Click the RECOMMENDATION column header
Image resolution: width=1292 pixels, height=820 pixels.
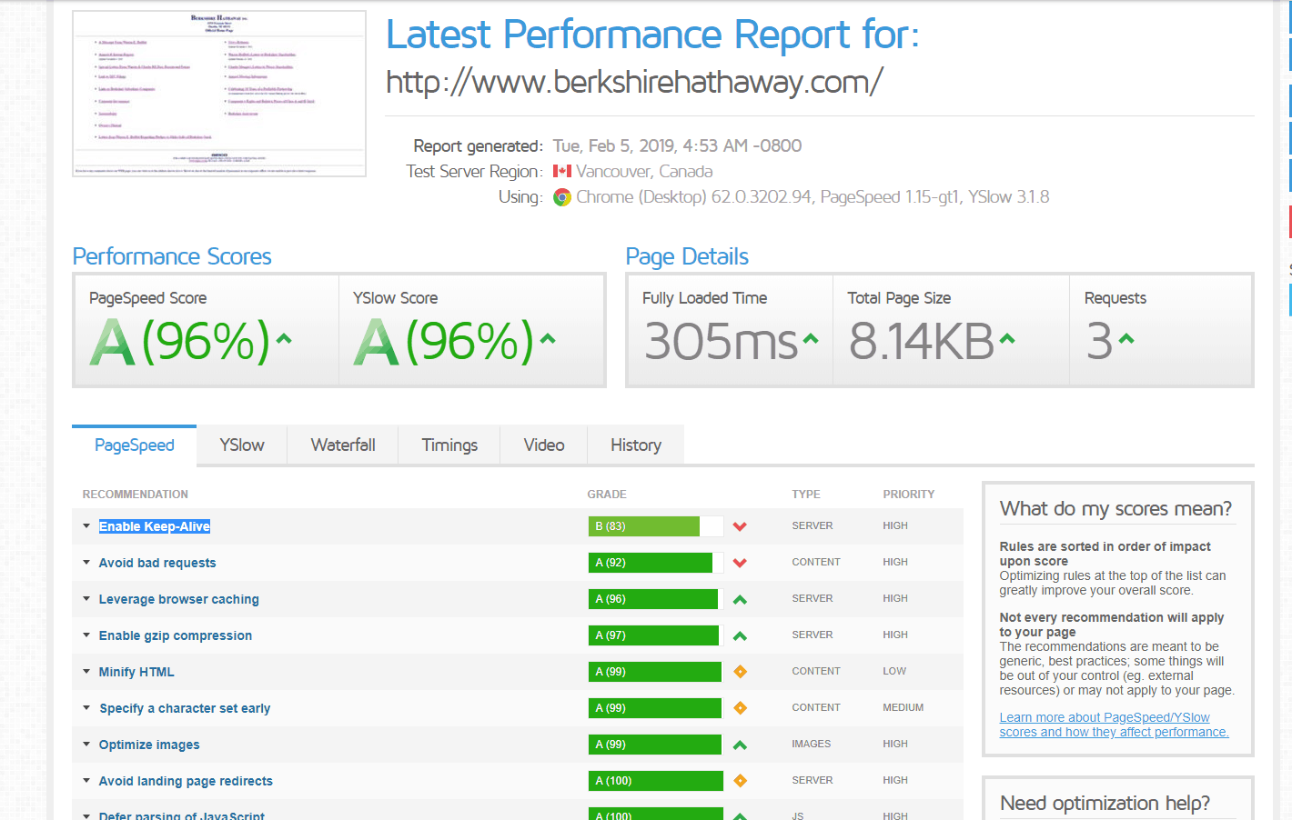coord(136,495)
